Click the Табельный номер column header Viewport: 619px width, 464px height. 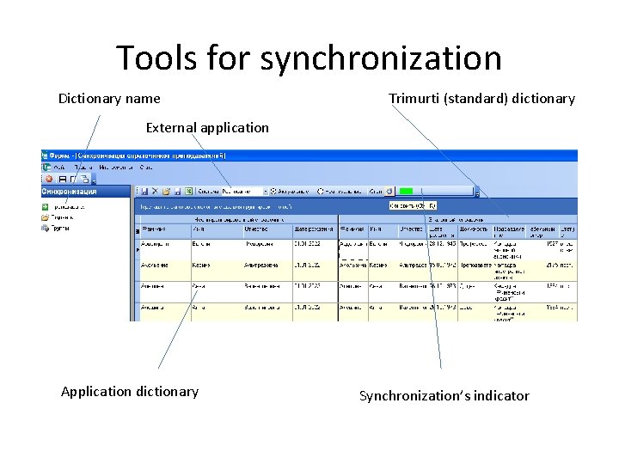(542, 231)
